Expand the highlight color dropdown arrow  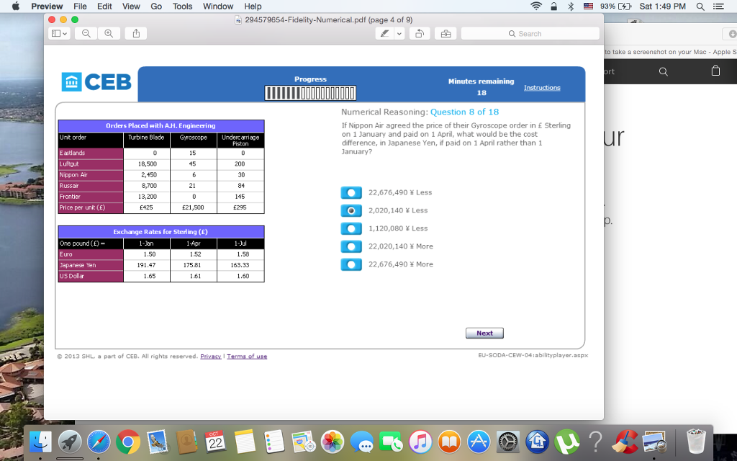[x=399, y=33]
